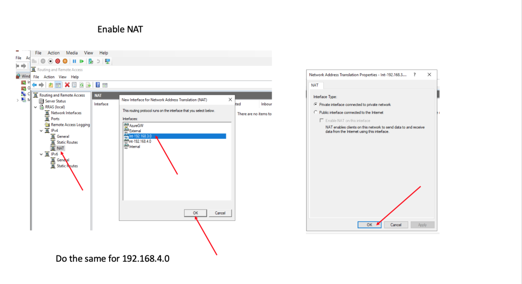The height and width of the screenshot is (284, 522).
Task: Click the green start icon in VM toolbar
Action: click(x=82, y=61)
